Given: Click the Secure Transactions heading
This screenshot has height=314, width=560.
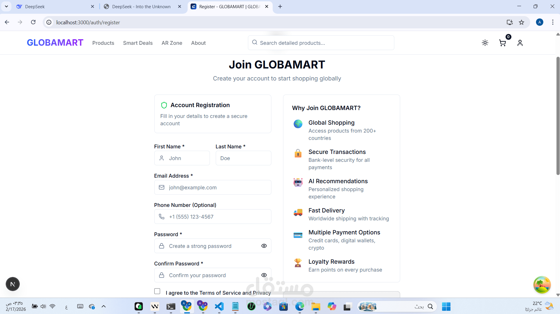Looking at the screenshot, I should (337, 152).
